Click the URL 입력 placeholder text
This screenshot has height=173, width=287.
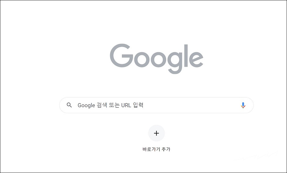point(132,105)
